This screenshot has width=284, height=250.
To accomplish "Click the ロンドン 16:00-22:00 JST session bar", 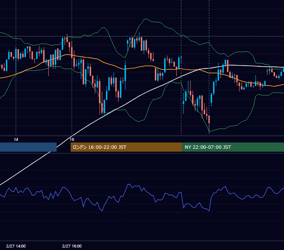I will 126,147.
